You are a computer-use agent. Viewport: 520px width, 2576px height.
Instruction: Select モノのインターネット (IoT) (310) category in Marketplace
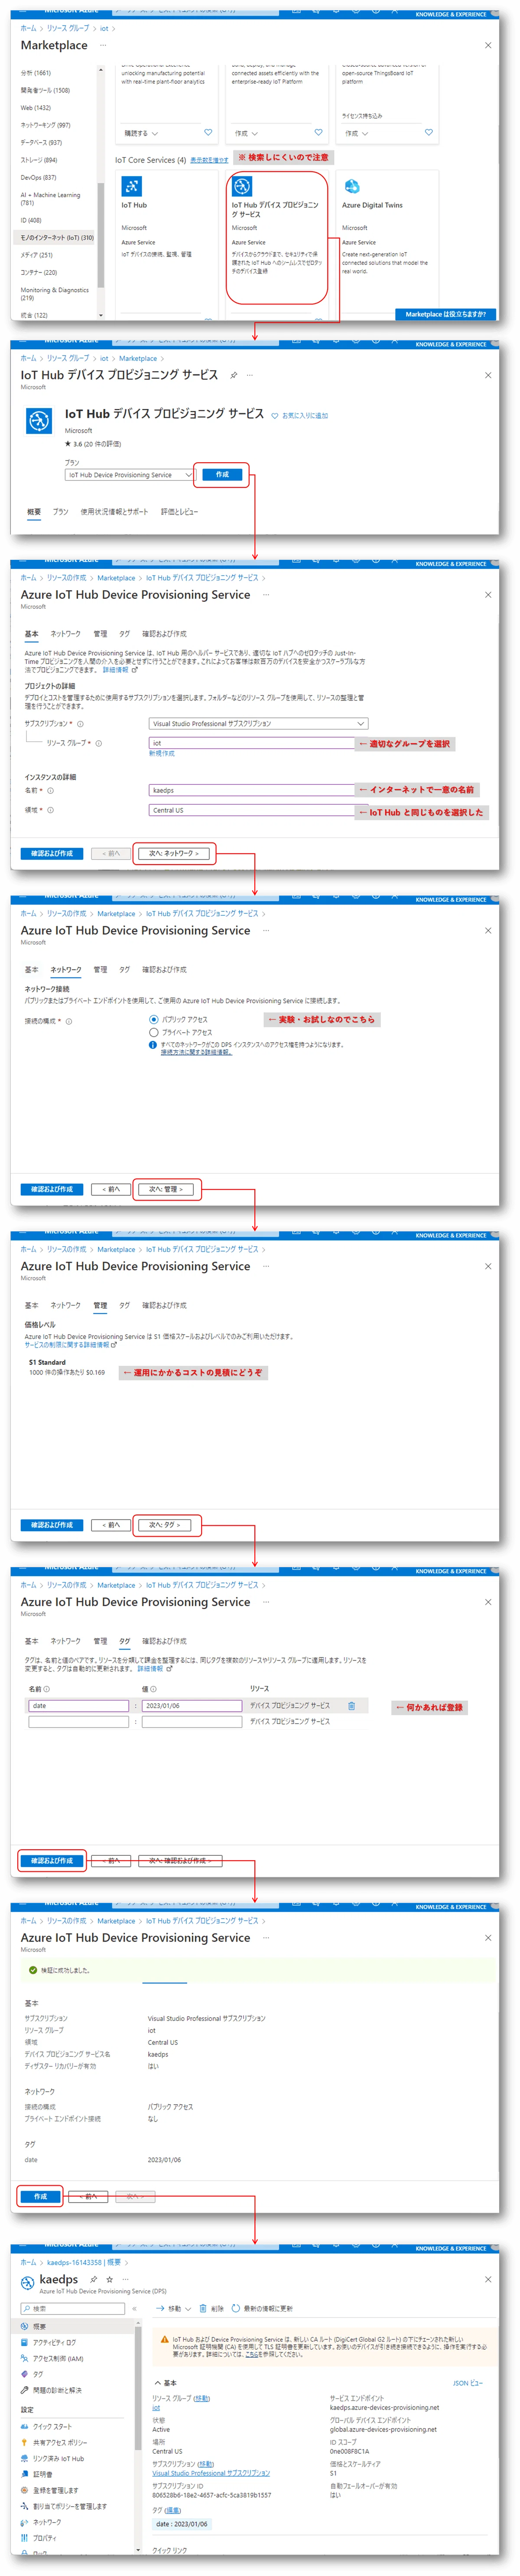pos(57,238)
